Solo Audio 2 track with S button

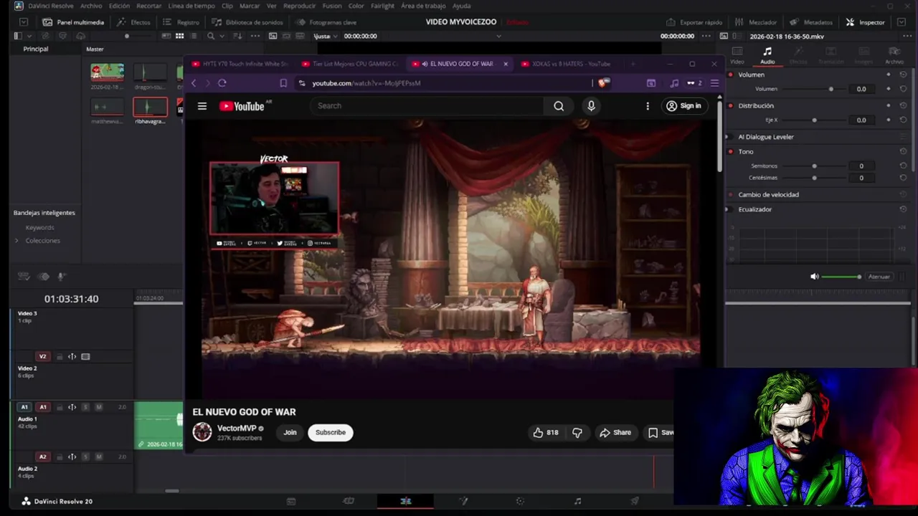[85, 457]
